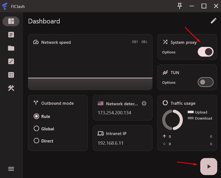221x178 pixels.
Task: Open the Dashboard sidebar icon
Action: coord(11,21)
